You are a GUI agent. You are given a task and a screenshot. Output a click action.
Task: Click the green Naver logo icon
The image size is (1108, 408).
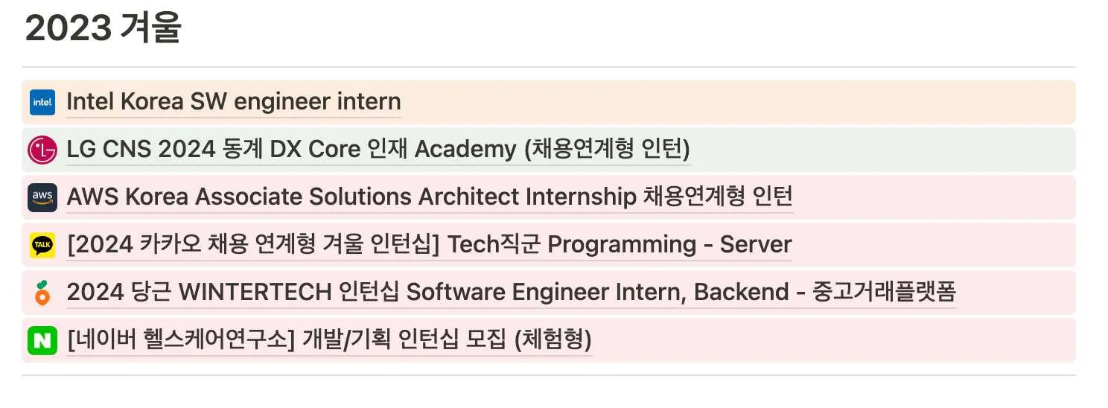point(42,340)
